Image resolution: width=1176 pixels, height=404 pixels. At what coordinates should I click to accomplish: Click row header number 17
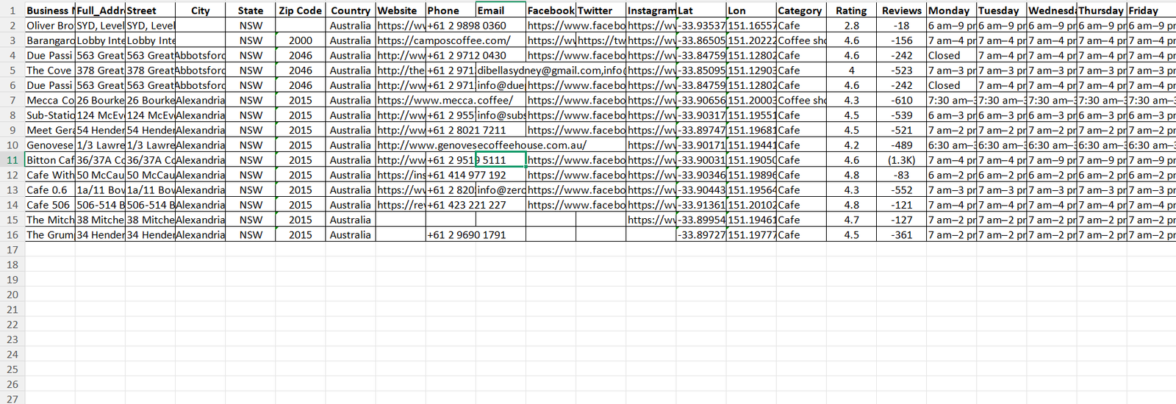click(12, 250)
